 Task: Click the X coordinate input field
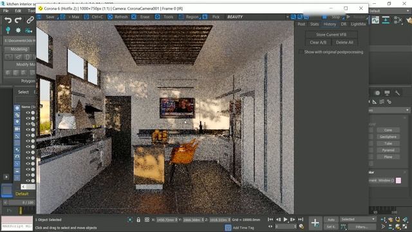tap(167, 220)
